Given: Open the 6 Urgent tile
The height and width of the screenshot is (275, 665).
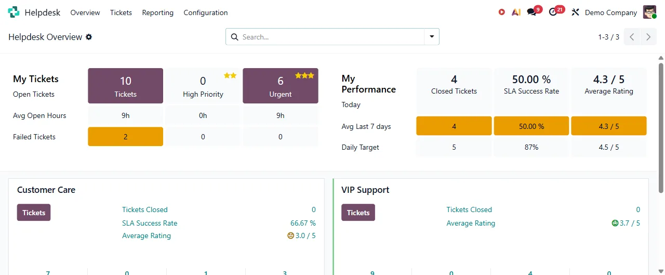Looking at the screenshot, I should pyautogui.click(x=281, y=86).
